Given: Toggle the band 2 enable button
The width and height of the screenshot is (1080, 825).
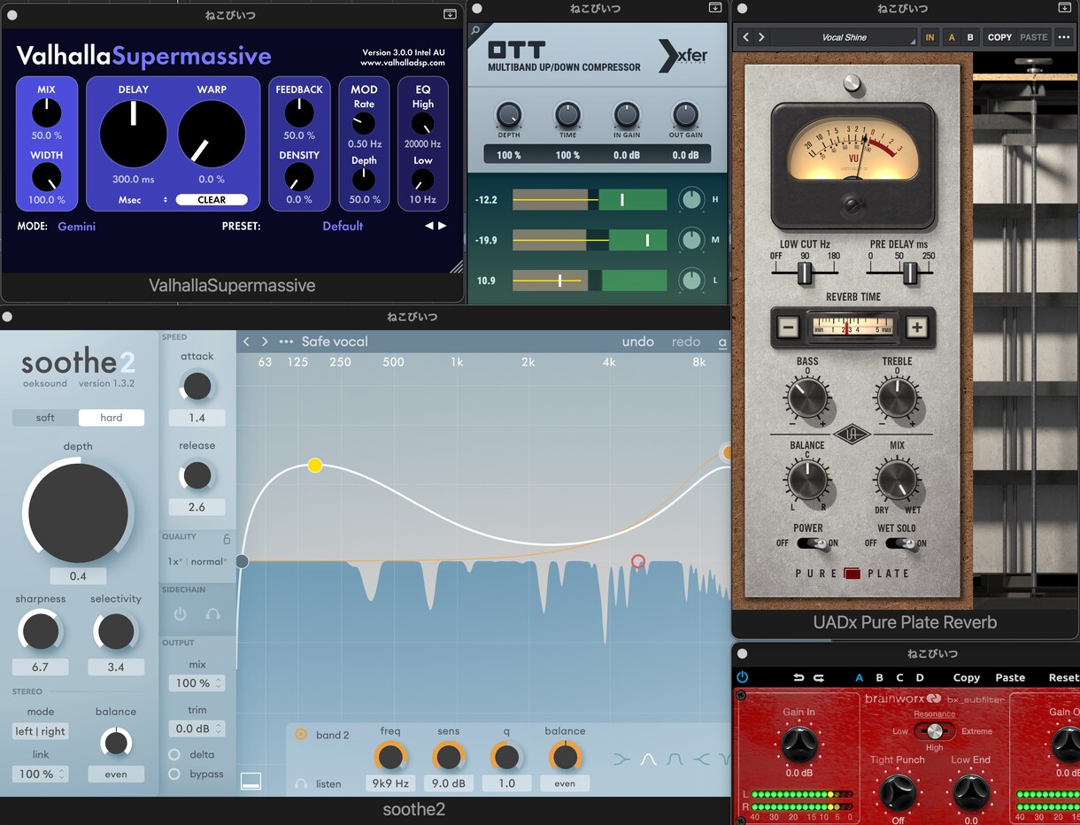Looking at the screenshot, I should pos(301,735).
